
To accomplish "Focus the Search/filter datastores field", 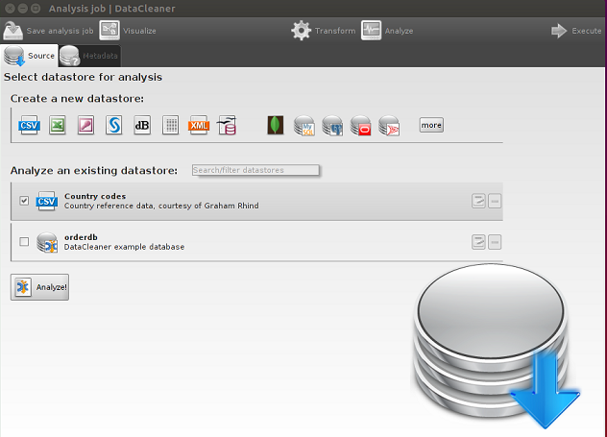I will (255, 170).
